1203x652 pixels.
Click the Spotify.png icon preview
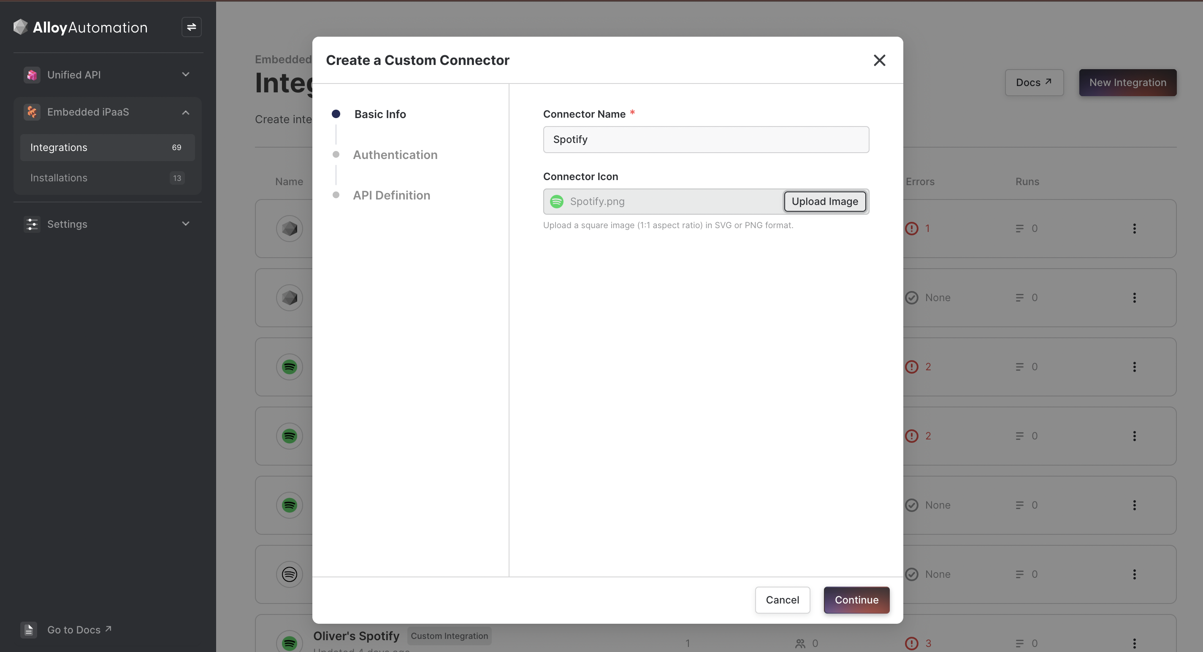pyautogui.click(x=557, y=202)
